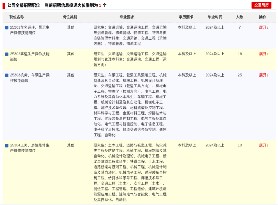Click major requirements text for position 25304
The image size is (278, 205).
130,172
